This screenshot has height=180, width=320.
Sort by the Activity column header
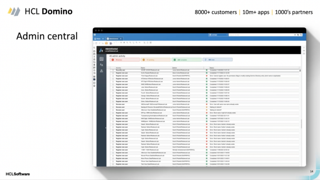tap(118, 68)
